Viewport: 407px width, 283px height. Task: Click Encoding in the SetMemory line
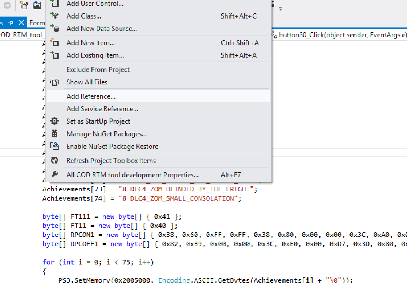coord(174,280)
